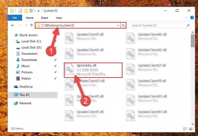The height and width of the screenshot is (136, 198).
Task: Click the pin icon beside Downloads
Action: coord(55,60)
